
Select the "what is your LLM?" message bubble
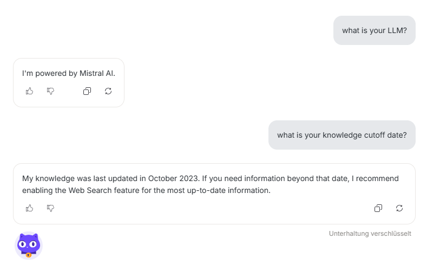tap(374, 30)
